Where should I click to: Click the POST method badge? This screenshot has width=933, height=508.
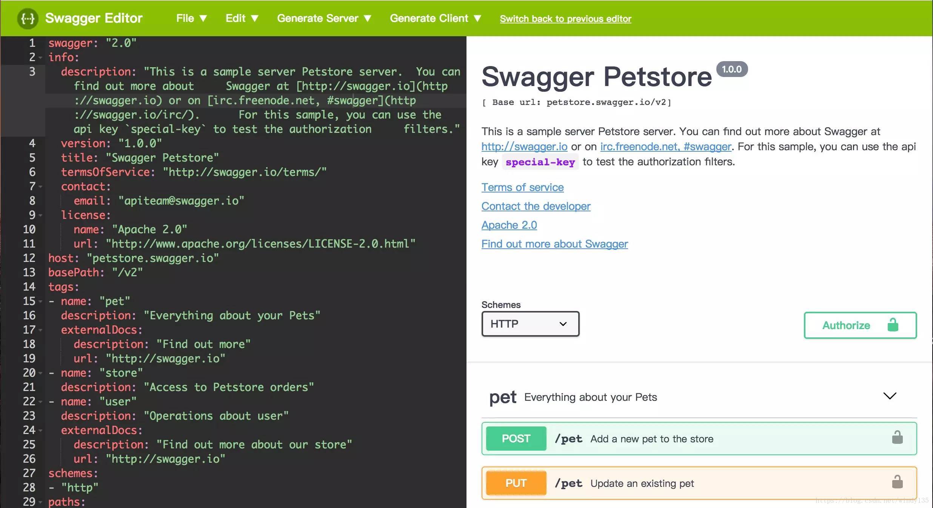tap(516, 439)
